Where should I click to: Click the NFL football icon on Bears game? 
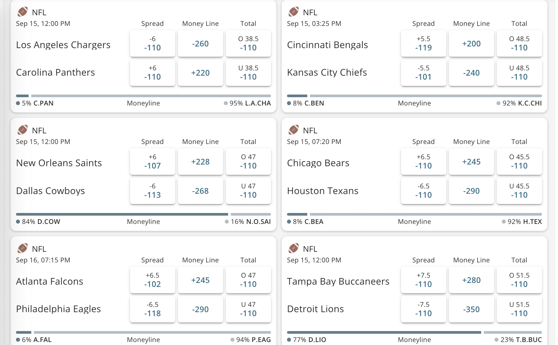(293, 130)
